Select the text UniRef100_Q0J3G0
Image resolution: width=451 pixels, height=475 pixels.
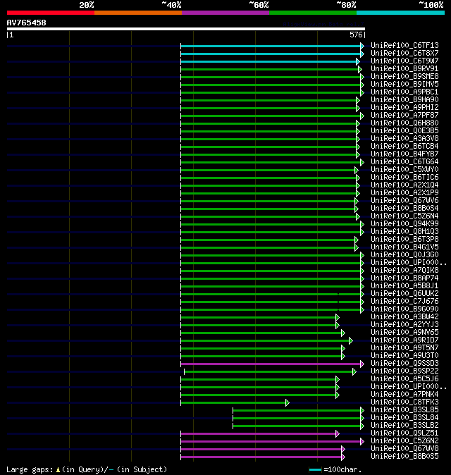point(404,255)
